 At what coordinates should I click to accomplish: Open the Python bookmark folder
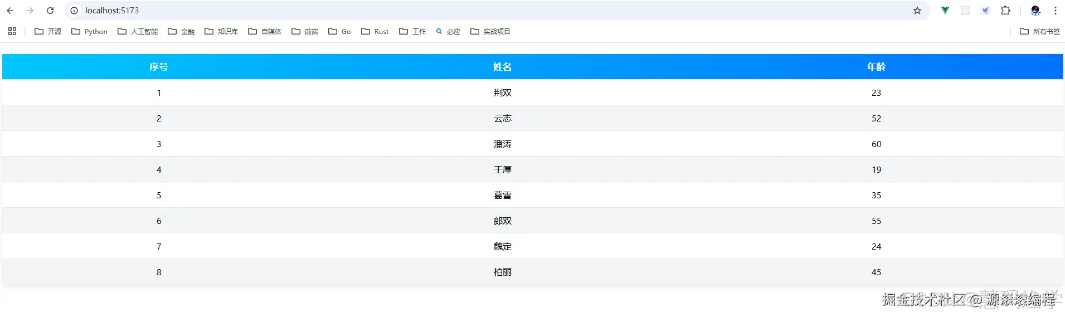[89, 31]
